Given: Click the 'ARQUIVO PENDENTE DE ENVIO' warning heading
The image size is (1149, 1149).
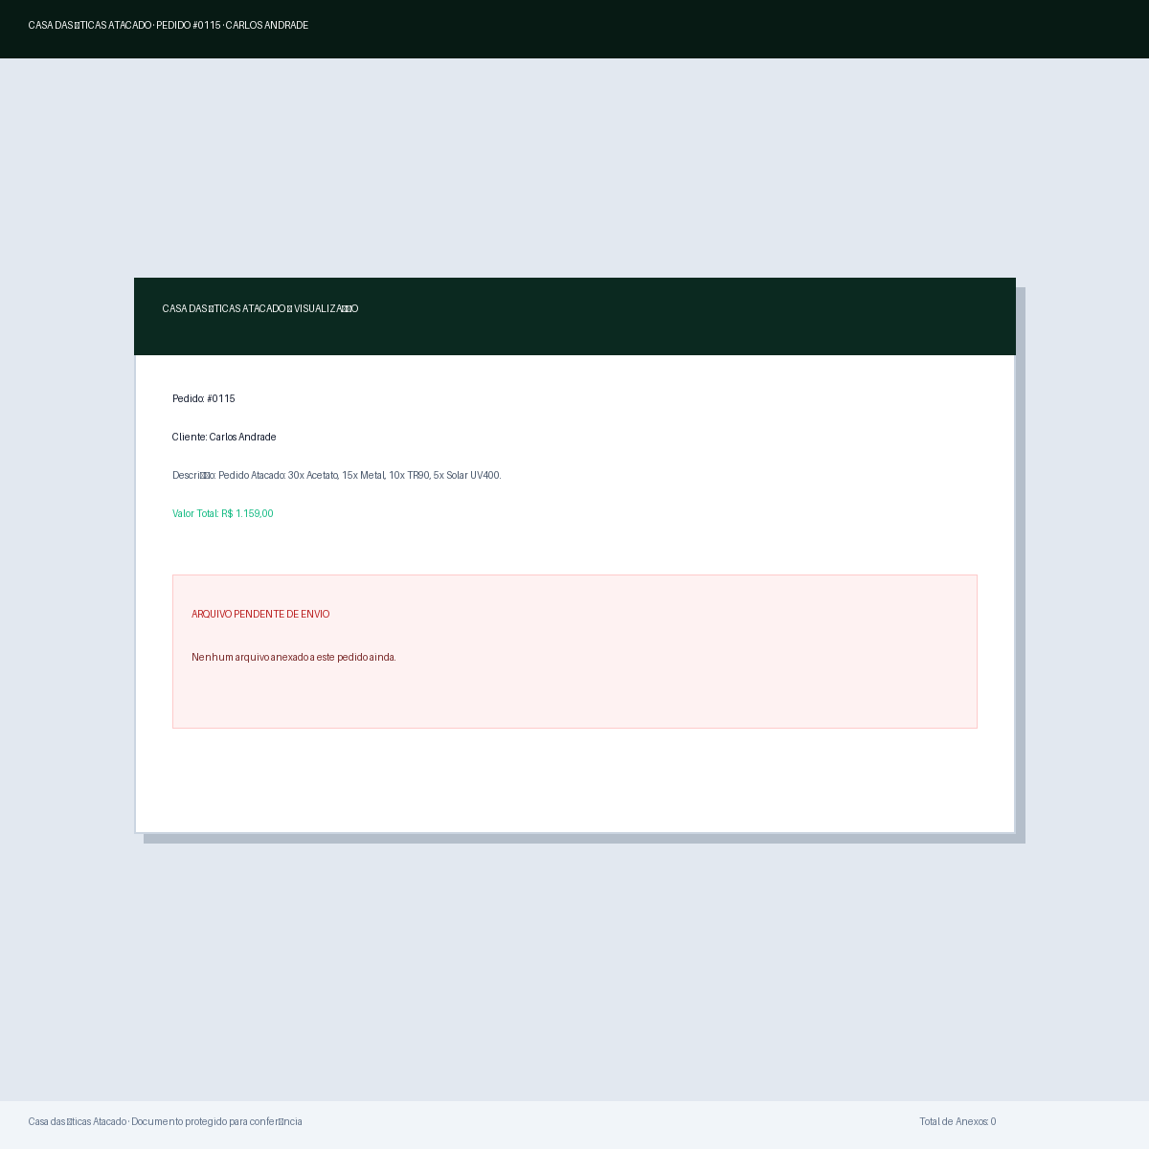Looking at the screenshot, I should coord(260,615).
